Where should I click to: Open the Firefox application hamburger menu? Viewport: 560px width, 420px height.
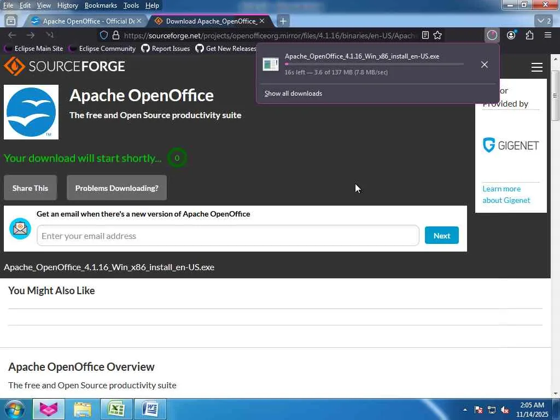(548, 35)
